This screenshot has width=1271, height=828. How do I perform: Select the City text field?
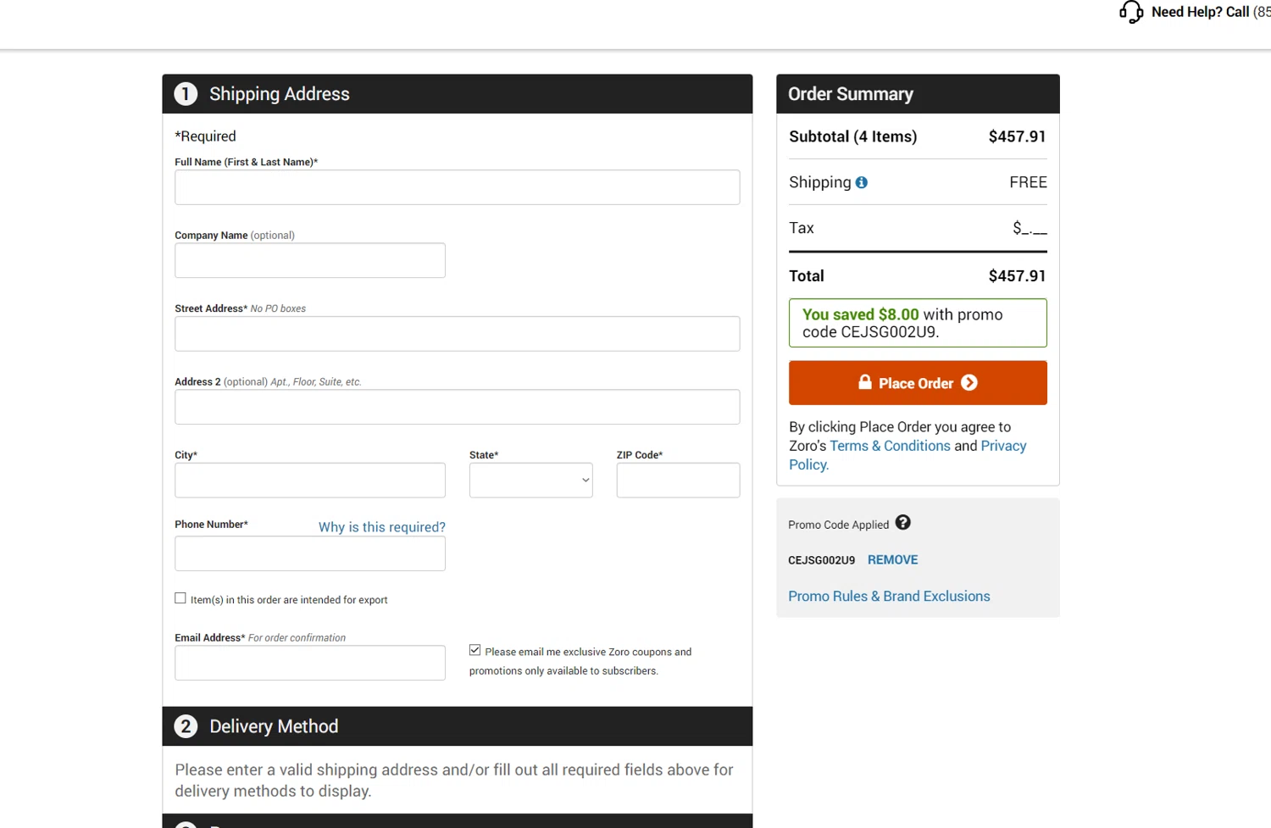[x=309, y=481]
